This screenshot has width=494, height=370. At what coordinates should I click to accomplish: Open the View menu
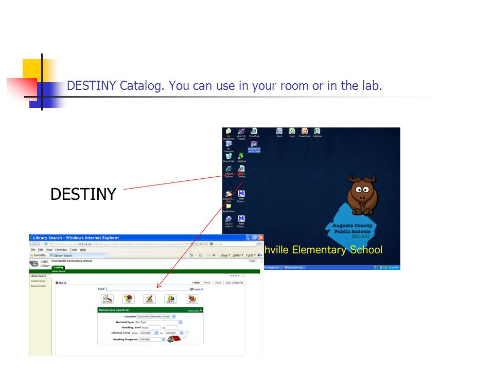point(49,250)
